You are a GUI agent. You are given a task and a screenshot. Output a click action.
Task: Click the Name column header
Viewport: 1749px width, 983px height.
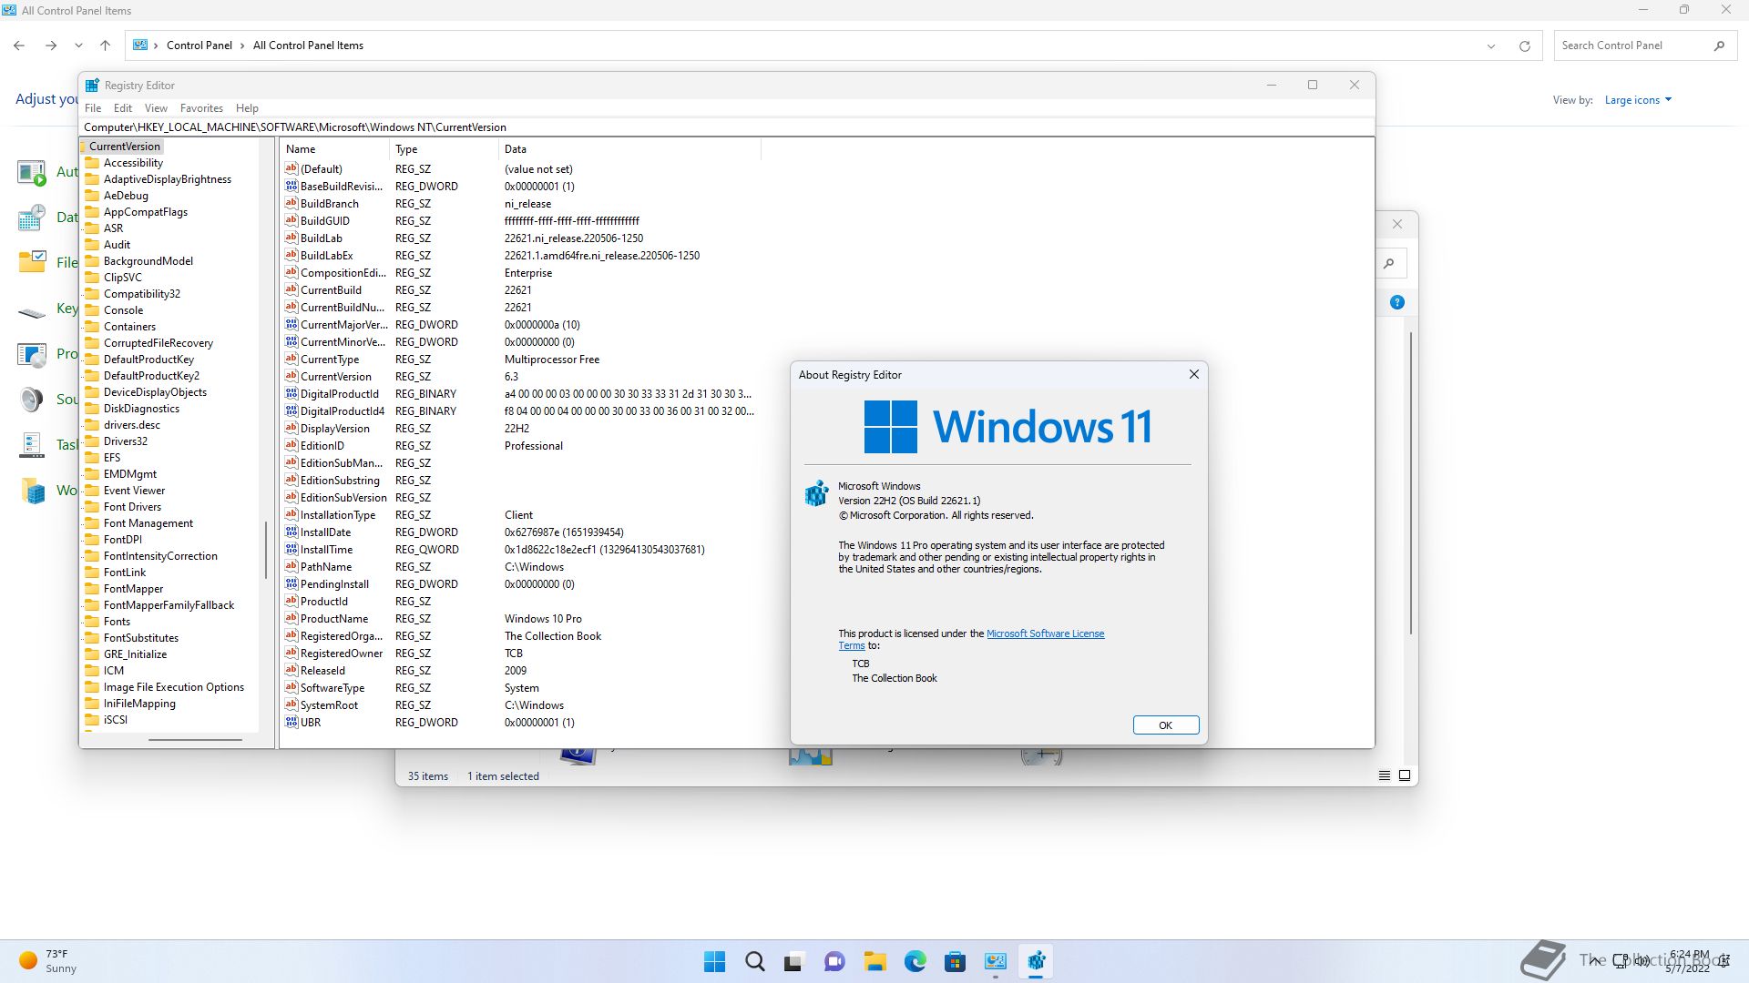(334, 149)
